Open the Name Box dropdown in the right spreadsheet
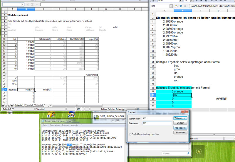This screenshot has height=162, width=235. pos(171,6)
